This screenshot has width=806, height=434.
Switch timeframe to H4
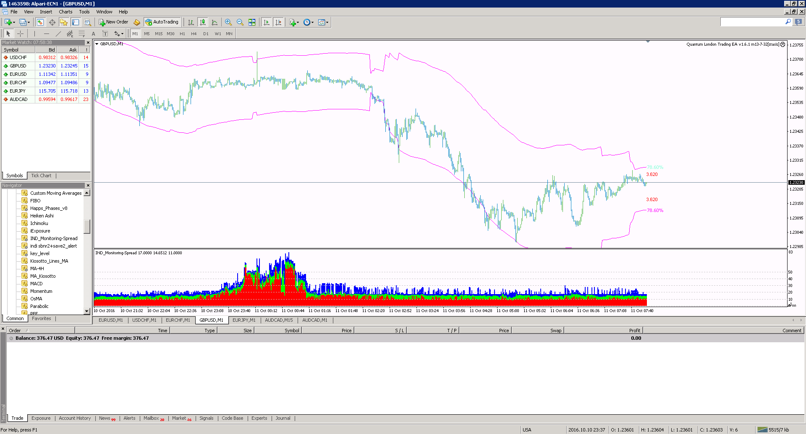[194, 34]
